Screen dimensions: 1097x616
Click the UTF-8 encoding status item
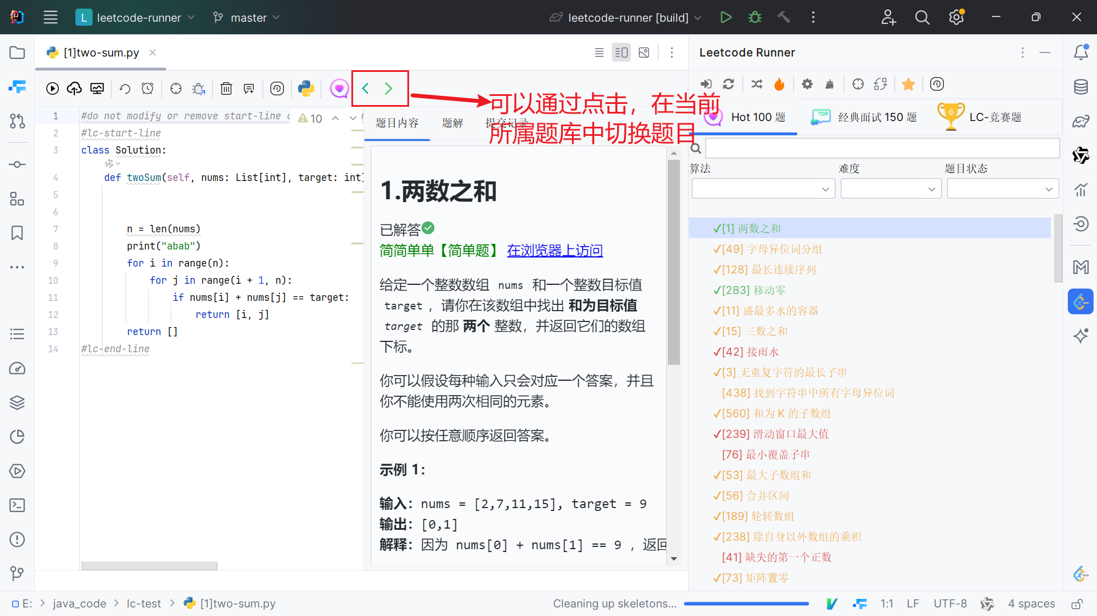pos(950,603)
